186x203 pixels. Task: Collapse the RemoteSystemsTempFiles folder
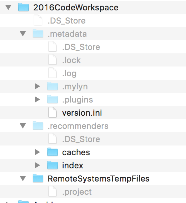[x=23, y=178]
